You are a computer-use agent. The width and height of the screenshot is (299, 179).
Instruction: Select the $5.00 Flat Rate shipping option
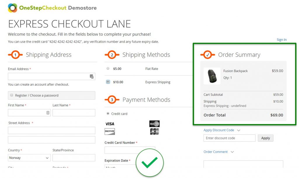[x=108, y=69]
